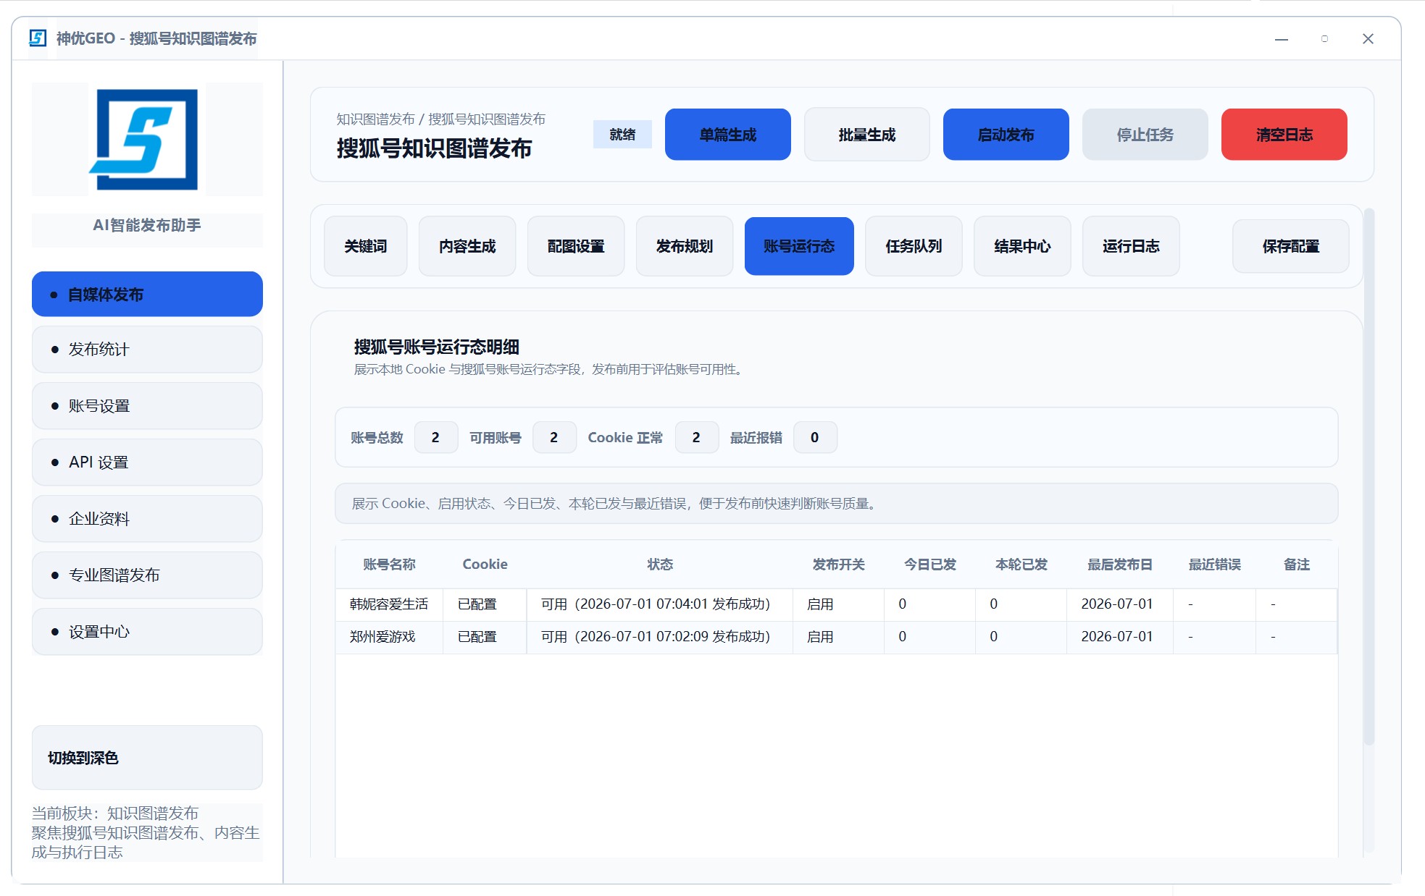Click the 发布开关 column header
The image size is (1425, 896).
tap(838, 565)
